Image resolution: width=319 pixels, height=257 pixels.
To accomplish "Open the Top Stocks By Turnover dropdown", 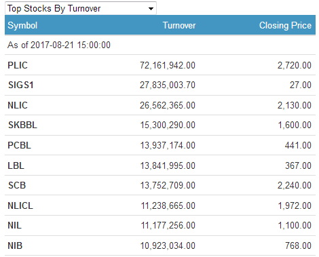I will pyautogui.click(x=81, y=8).
